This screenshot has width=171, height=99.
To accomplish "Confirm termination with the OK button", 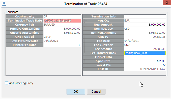I will (76, 92).
